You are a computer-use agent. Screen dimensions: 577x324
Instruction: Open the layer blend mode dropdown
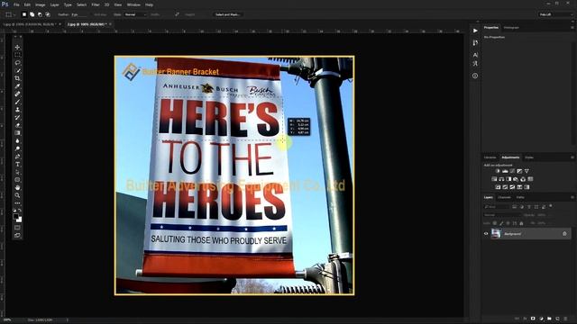502,215
